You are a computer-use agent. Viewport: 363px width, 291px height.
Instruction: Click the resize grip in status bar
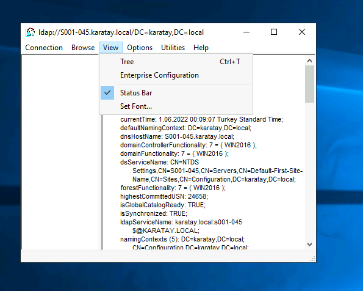click(312, 259)
